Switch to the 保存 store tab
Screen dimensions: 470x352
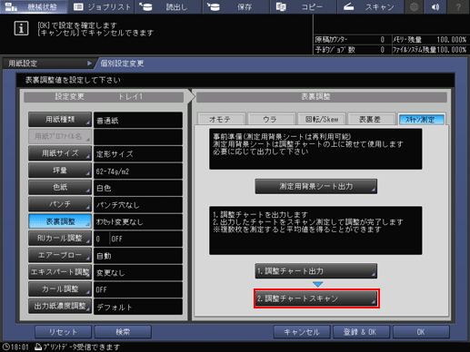tap(235, 6)
